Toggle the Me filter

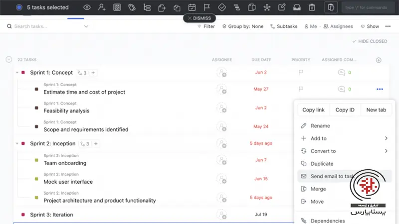(x=310, y=26)
